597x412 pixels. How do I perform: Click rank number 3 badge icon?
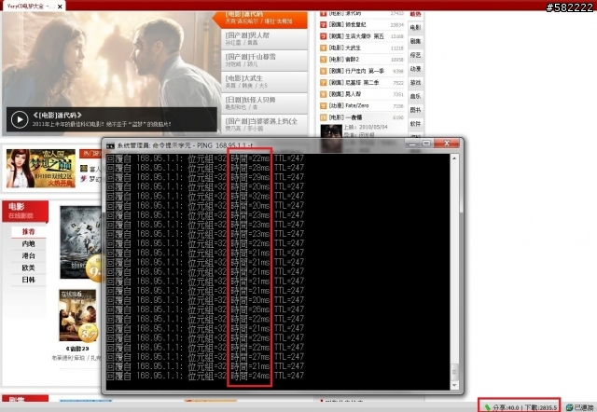click(324, 36)
